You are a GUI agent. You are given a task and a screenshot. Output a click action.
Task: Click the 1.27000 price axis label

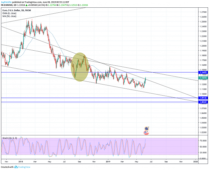[203, 12]
